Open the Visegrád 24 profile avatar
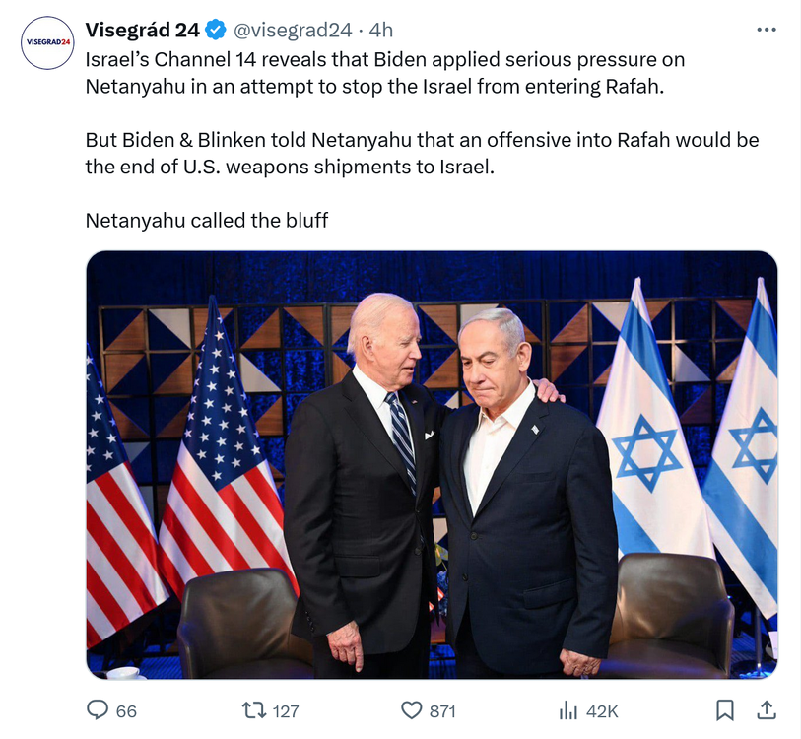Viewport: 801px width, 739px height. 47,42
